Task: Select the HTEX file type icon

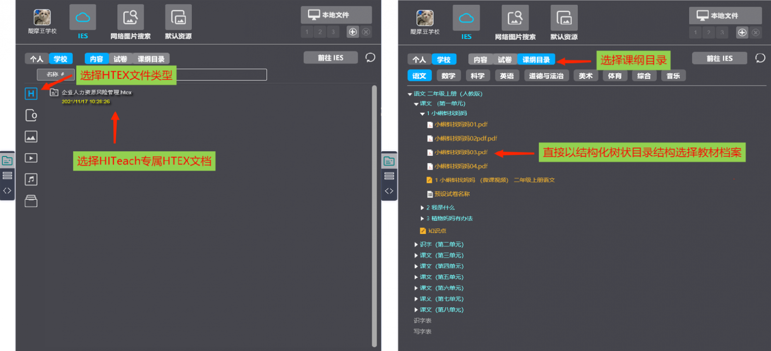Action: coord(31,93)
